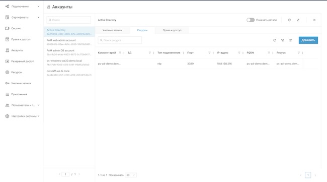Click the edit pencil icon for Active Directory
The width and height of the screenshot is (327, 182).
[298, 20]
